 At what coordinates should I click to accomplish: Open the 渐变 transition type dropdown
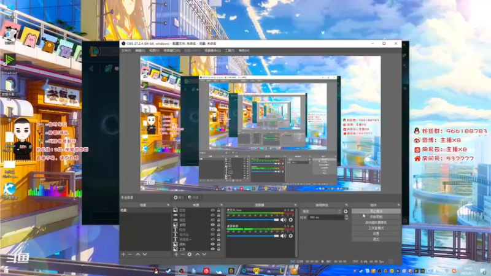(x=321, y=211)
